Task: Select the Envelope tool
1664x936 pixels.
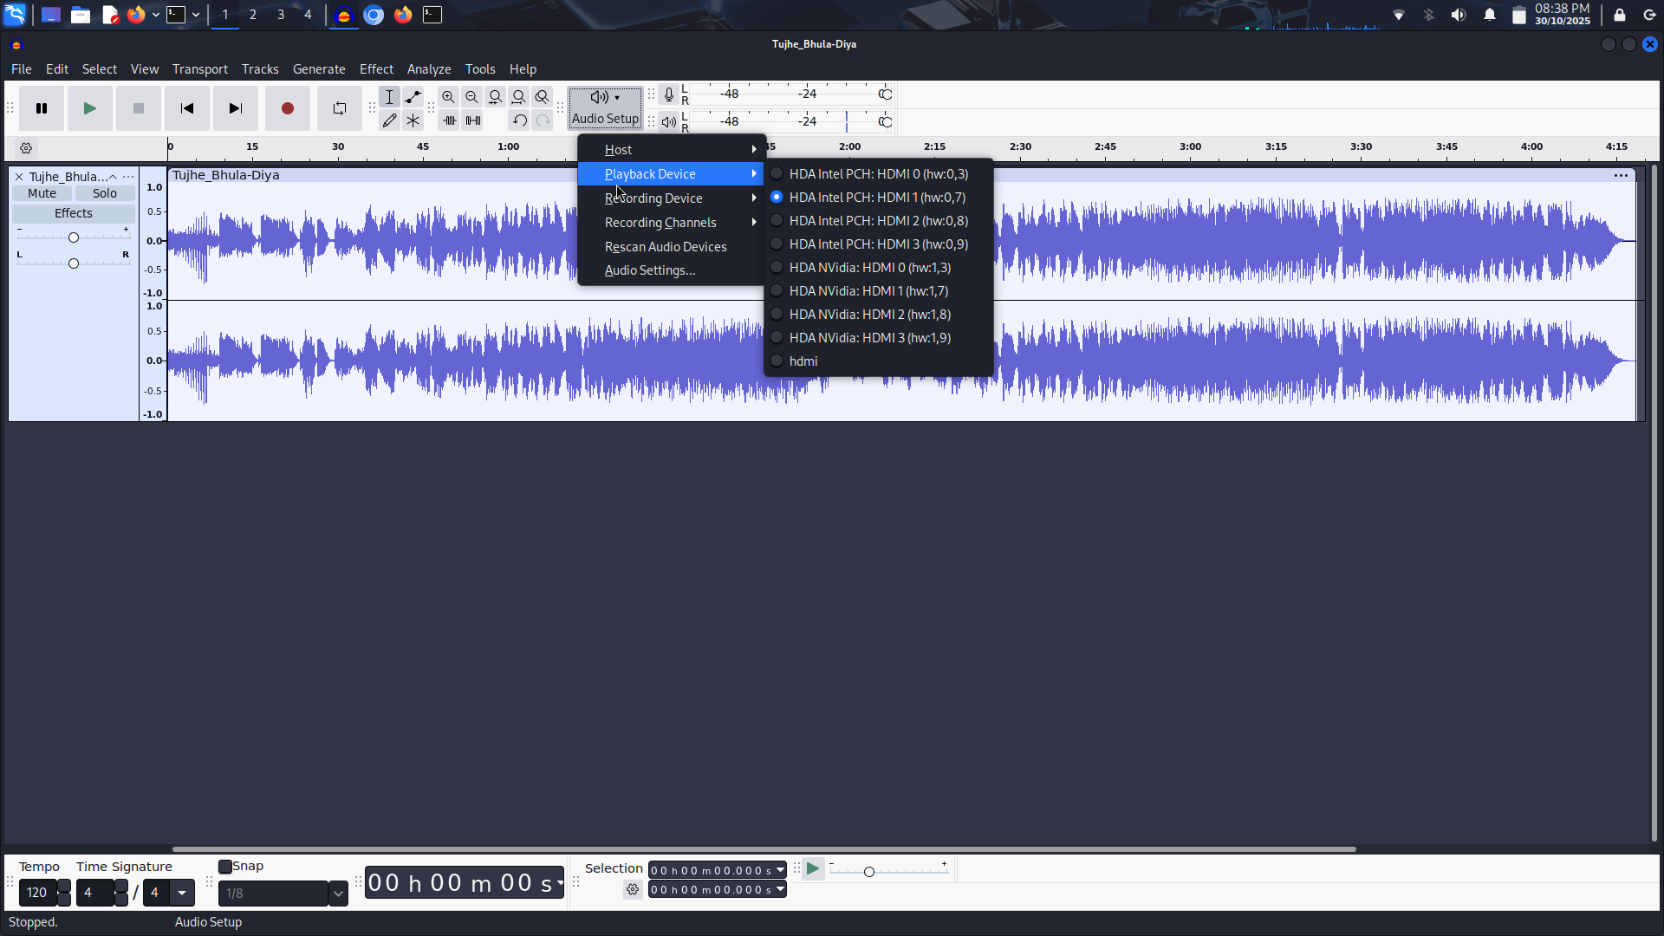Action: (x=413, y=97)
